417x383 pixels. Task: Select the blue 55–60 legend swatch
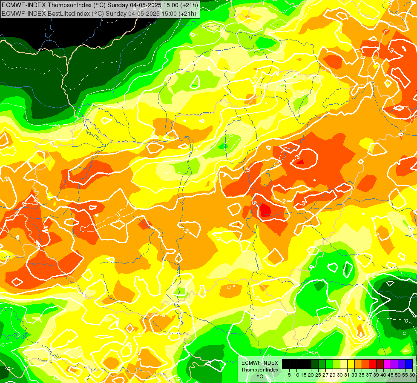409,364
